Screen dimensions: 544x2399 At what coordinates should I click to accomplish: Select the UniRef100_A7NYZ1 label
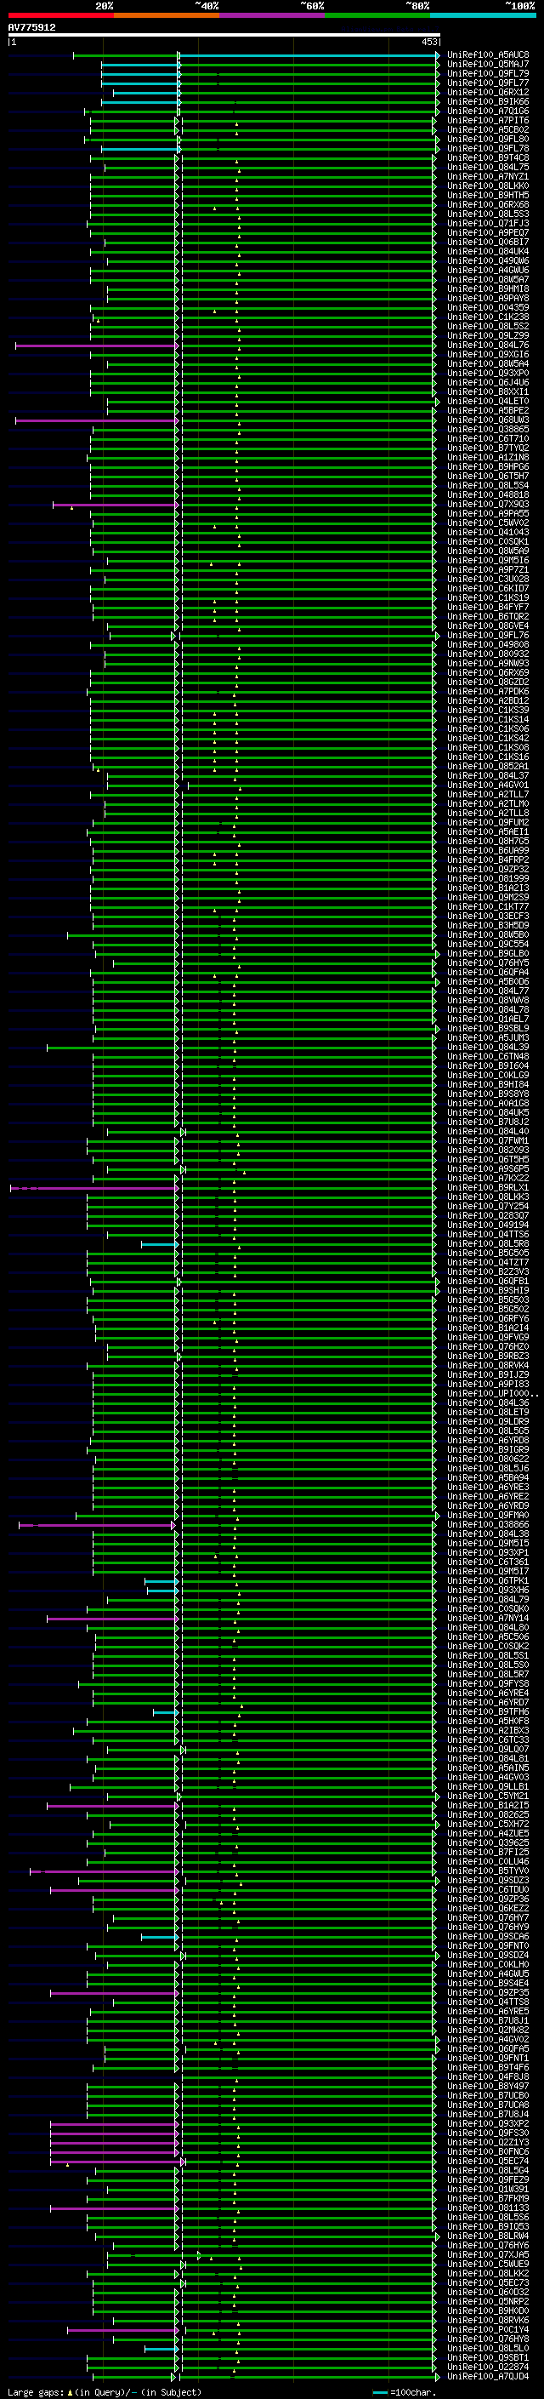pos(487,176)
